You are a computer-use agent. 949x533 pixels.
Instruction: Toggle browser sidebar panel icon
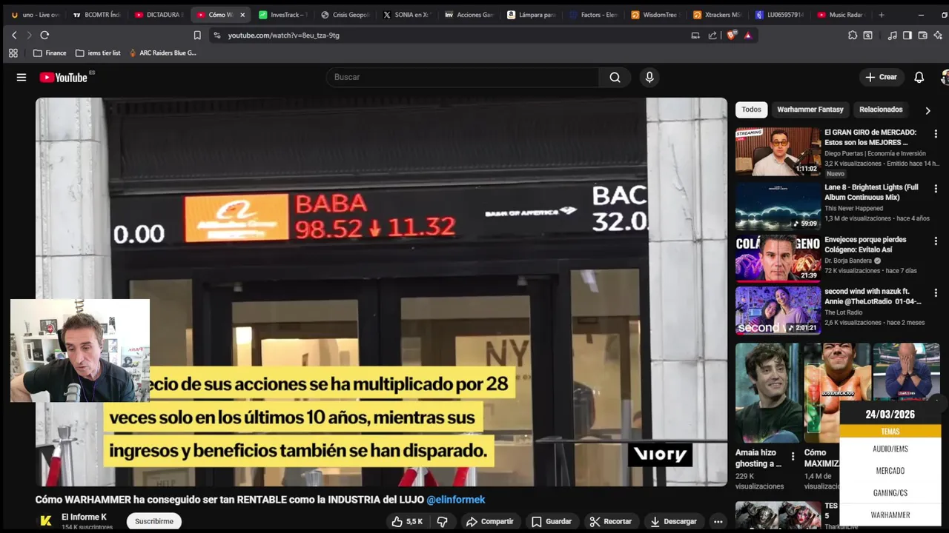pos(907,35)
